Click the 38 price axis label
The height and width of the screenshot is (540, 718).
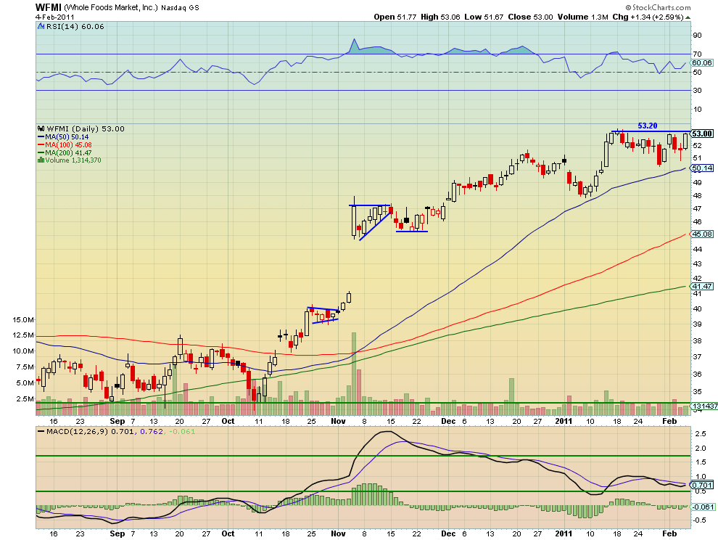coord(697,340)
